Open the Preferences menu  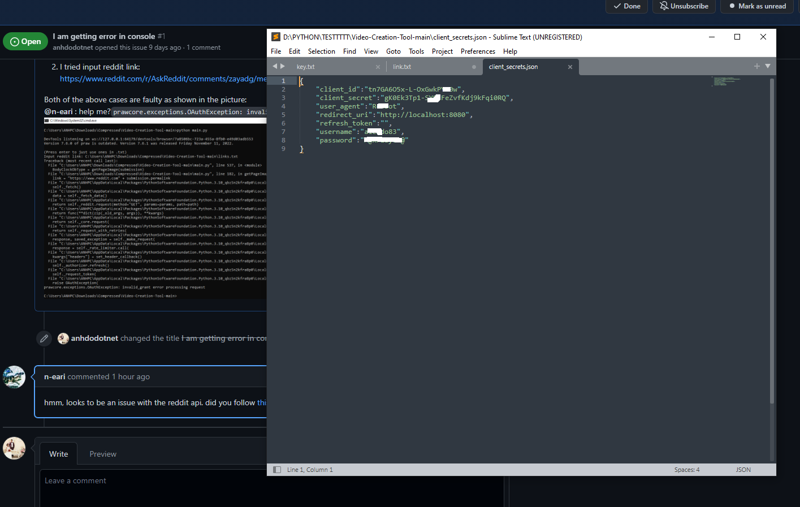tap(478, 51)
